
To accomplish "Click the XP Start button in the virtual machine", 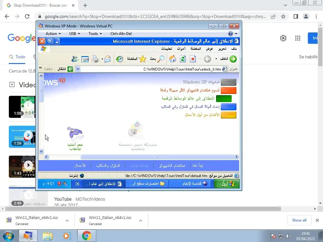I will coord(227,184).
